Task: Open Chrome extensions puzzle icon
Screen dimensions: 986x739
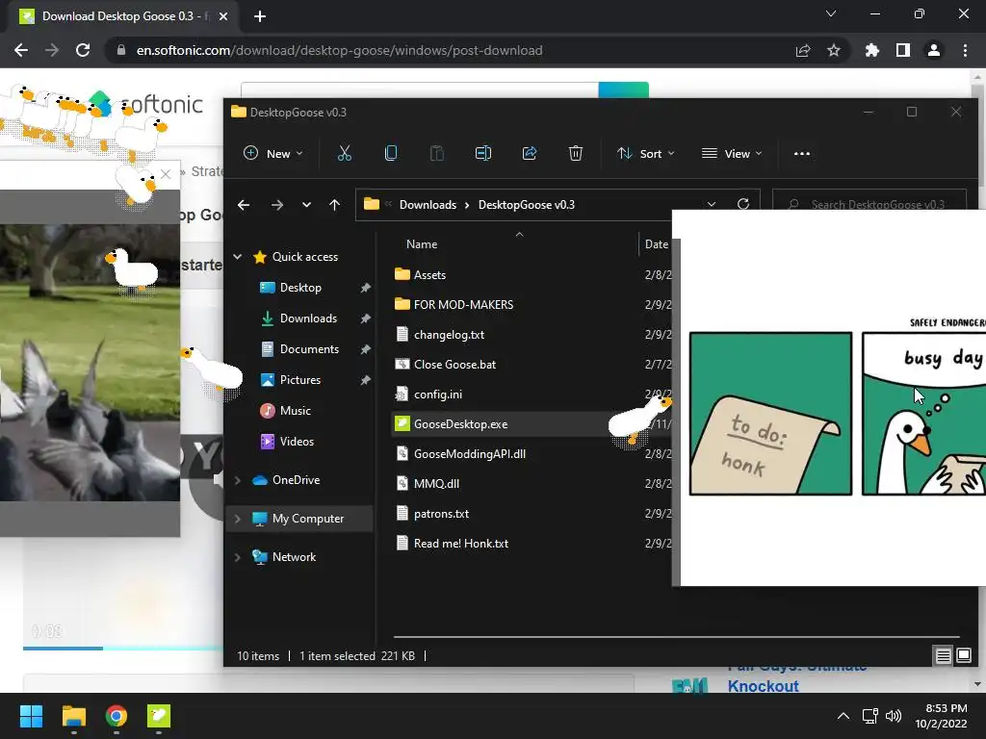Action: (872, 50)
